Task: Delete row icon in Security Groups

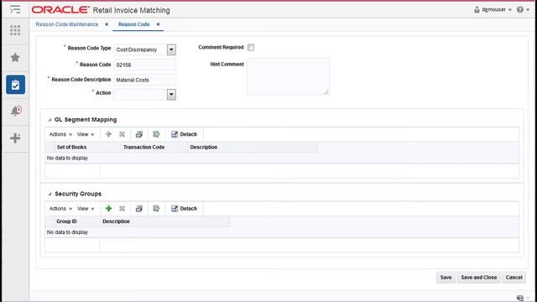Action: (x=122, y=209)
